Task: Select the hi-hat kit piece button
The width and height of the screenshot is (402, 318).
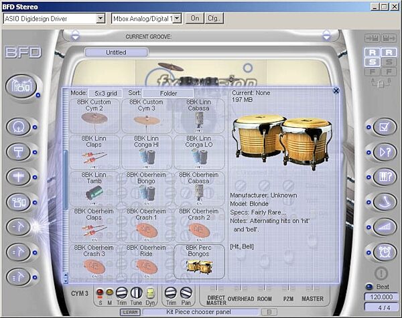Action: 19,177
